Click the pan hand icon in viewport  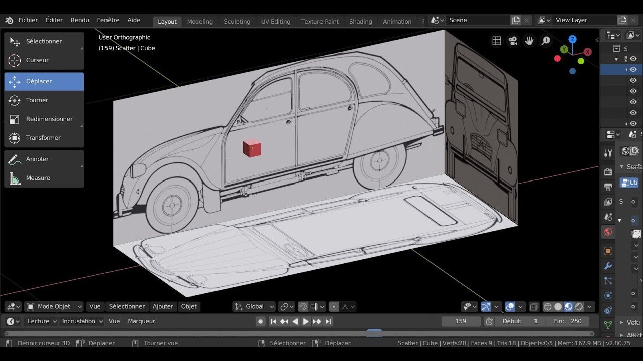click(529, 41)
